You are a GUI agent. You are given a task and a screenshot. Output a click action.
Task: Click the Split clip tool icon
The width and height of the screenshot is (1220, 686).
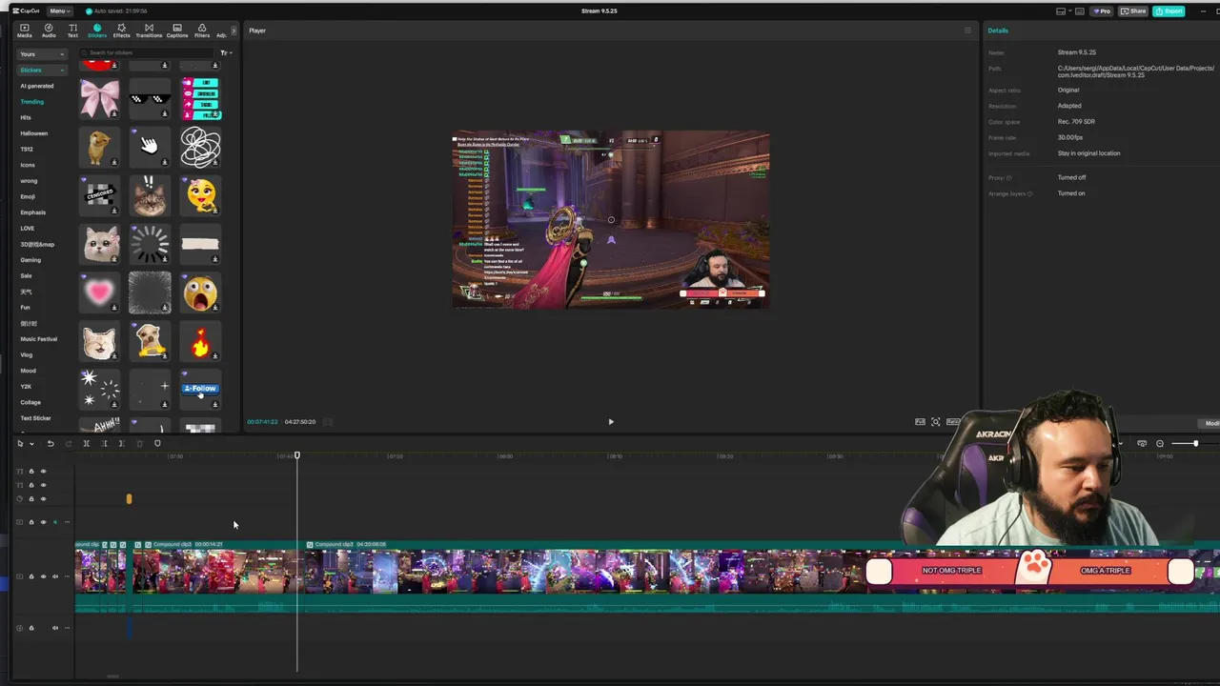click(86, 443)
